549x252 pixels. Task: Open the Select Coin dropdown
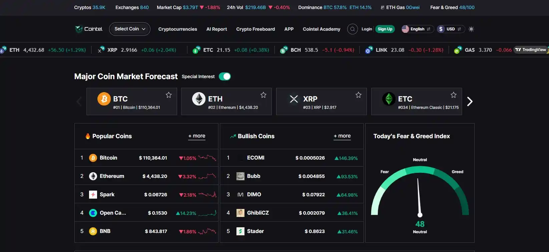130,29
